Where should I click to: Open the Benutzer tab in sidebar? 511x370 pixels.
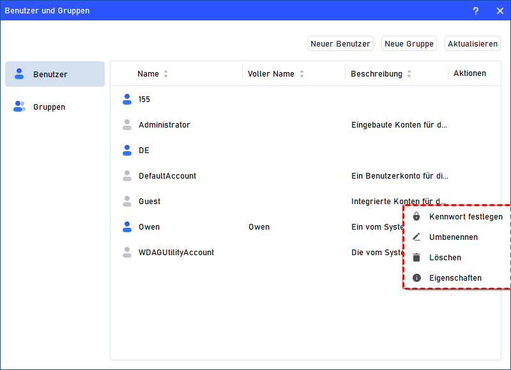pyautogui.click(x=55, y=75)
